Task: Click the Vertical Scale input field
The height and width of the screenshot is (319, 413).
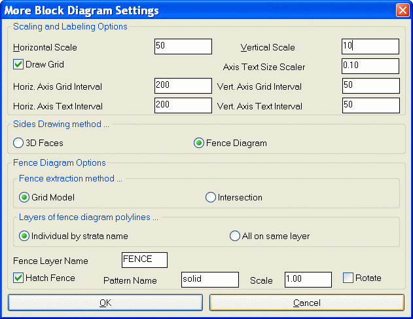Action: [x=370, y=47]
